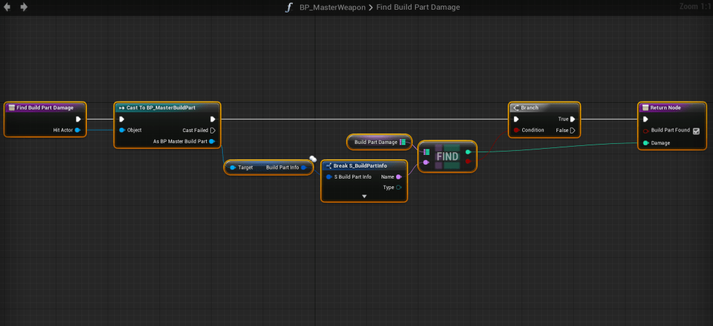Toggle the Build Part Found checkbox
Viewport: 713px width, 326px height.
pyautogui.click(x=696, y=131)
